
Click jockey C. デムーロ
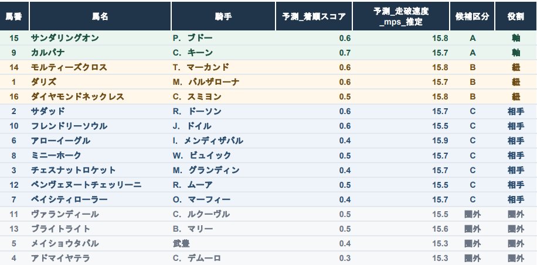[197, 258]
